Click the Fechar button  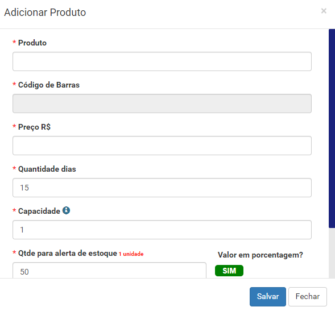tap(308, 296)
